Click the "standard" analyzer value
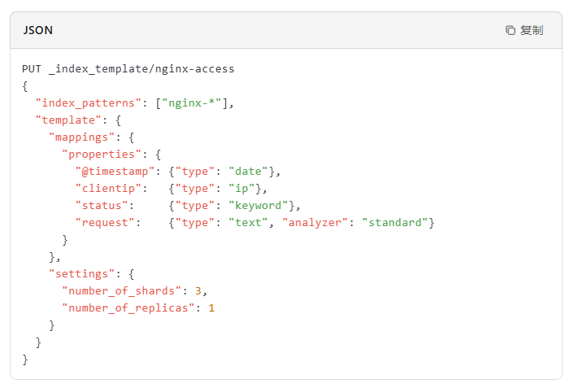The image size is (574, 388). (394, 223)
